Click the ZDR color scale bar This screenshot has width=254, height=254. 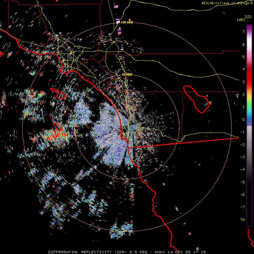[x=249, y=125]
